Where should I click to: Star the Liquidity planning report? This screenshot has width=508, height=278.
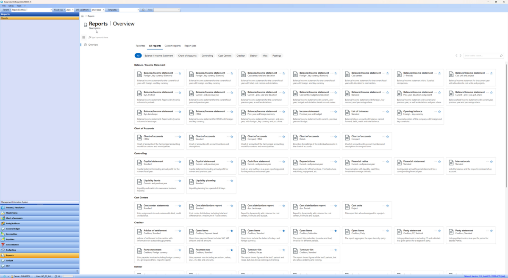(232, 181)
